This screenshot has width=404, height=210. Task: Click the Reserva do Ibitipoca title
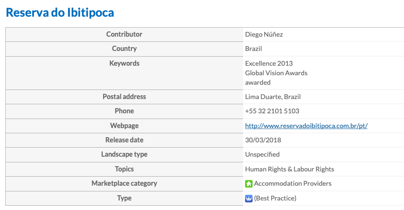pyautogui.click(x=60, y=12)
